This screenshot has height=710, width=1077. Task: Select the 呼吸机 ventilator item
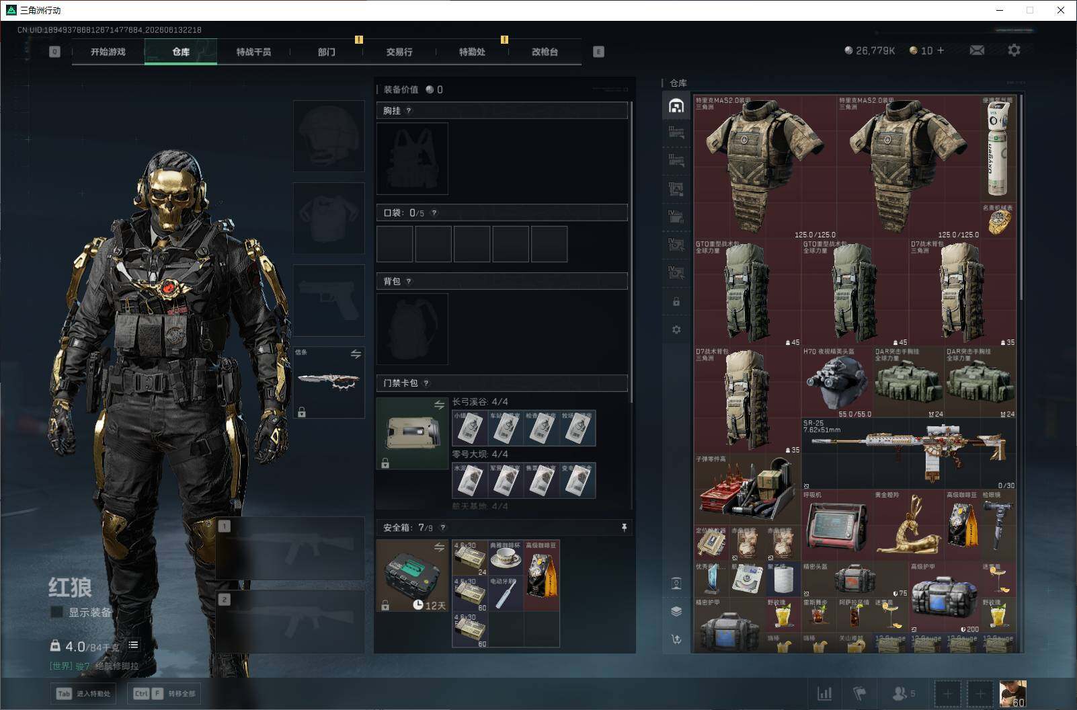(x=837, y=525)
